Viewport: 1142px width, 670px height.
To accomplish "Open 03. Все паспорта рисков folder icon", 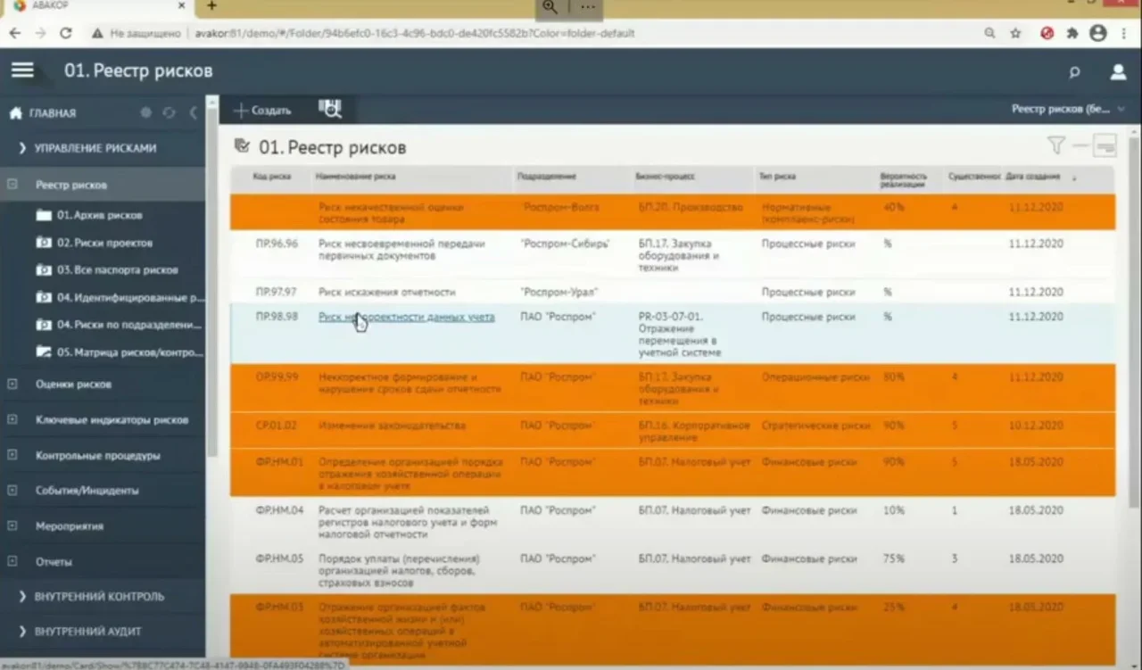I will pos(44,269).
